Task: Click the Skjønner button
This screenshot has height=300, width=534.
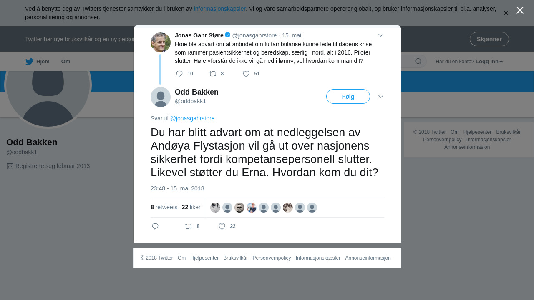Action: [x=489, y=39]
